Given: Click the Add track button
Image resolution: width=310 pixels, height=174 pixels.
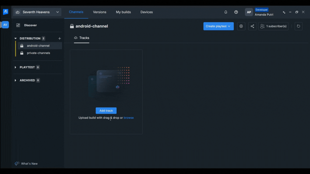Looking at the screenshot, I should (106, 111).
